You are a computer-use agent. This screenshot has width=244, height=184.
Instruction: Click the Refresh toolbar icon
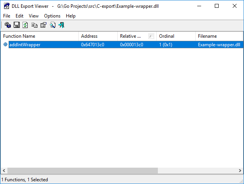pos(25,25)
